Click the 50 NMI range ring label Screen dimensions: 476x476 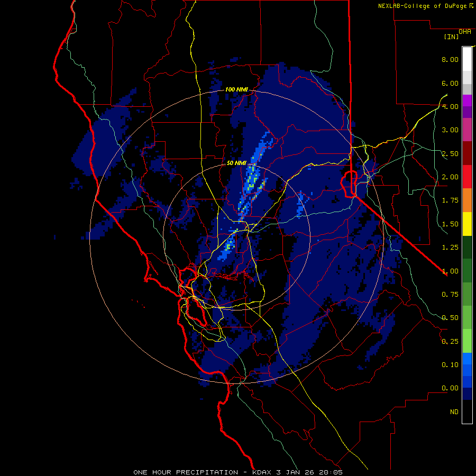coord(236,163)
